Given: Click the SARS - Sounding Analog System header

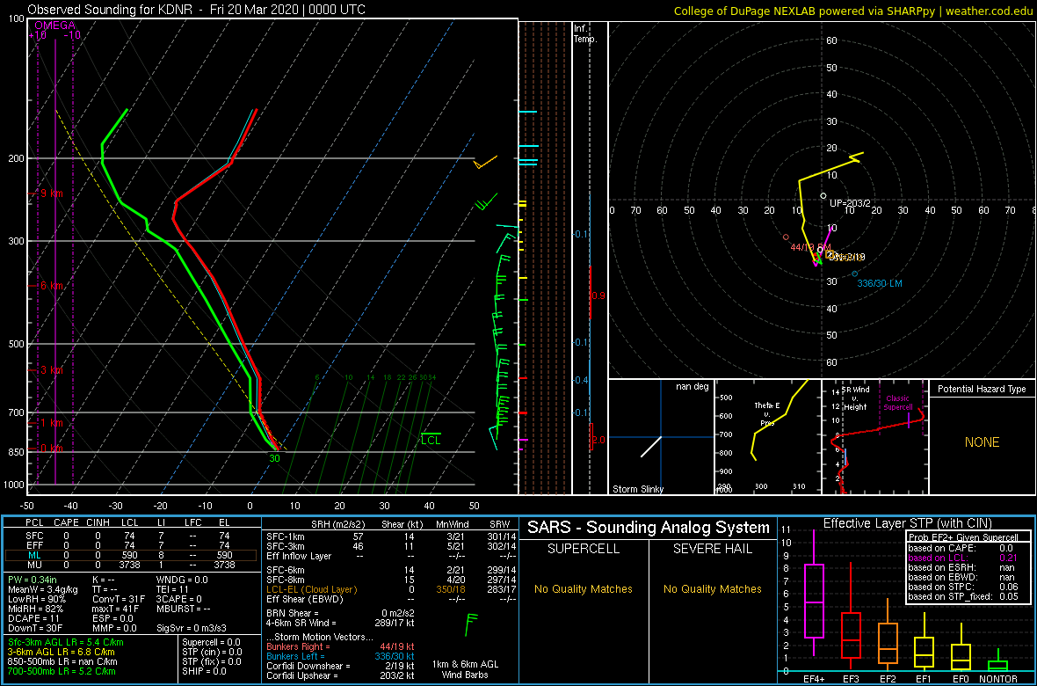Looking at the screenshot, I should tap(649, 529).
